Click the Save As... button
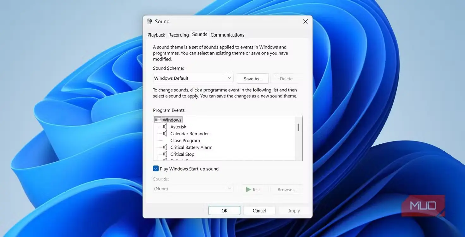The height and width of the screenshot is (237, 465). coord(253,78)
